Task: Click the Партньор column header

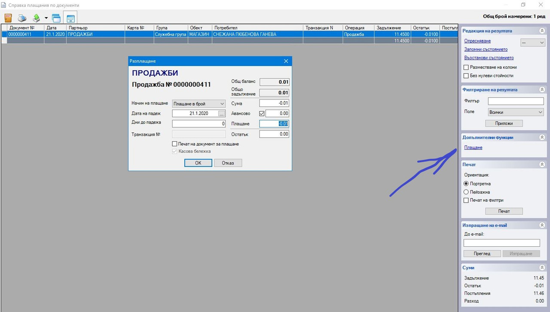Action: pos(95,28)
